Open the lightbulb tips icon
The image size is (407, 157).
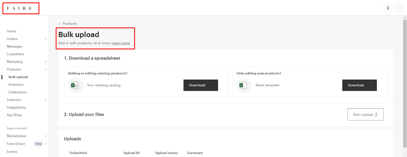(x=388, y=8)
